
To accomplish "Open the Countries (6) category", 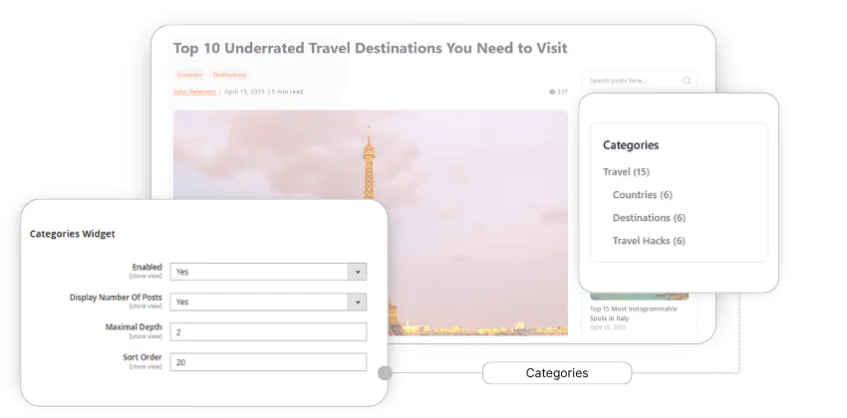I will tap(642, 195).
